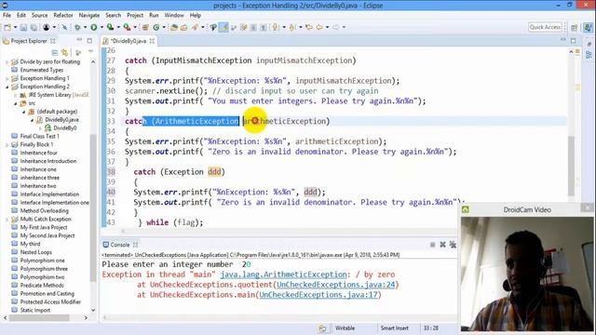Click the Terminate square in Console
The image size is (596, 335).
click(x=432, y=245)
